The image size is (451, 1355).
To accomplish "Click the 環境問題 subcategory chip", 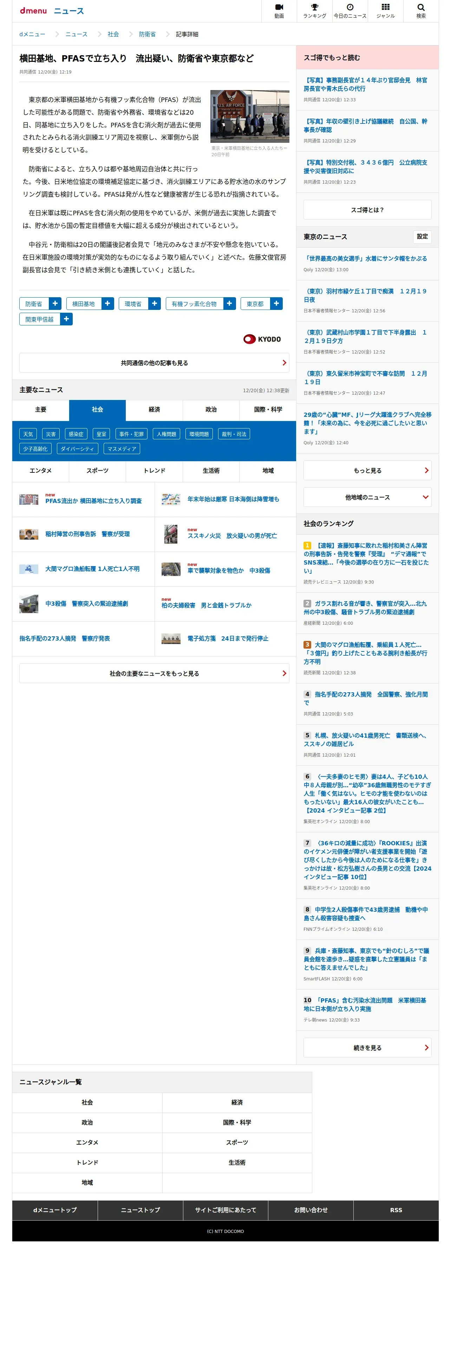I will (199, 434).
